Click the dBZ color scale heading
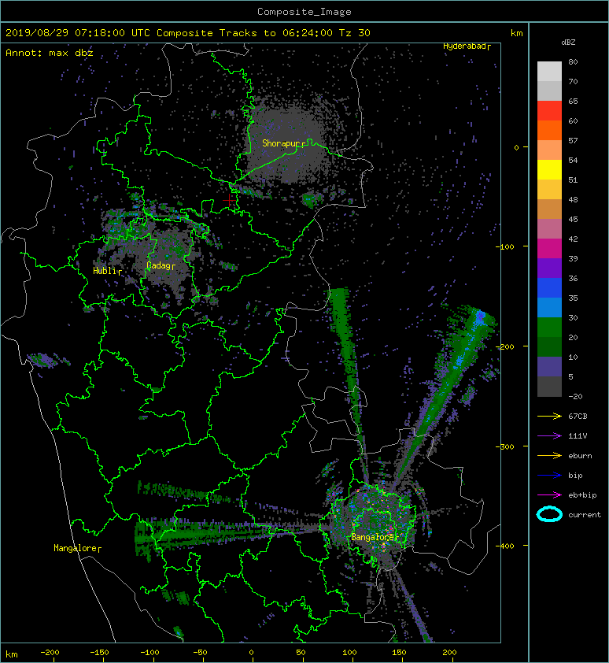This screenshot has height=663, width=609. click(x=568, y=43)
